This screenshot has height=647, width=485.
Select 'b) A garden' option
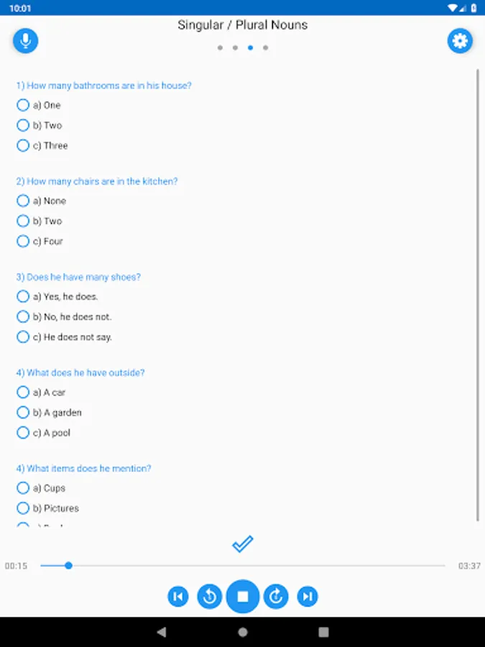point(23,413)
